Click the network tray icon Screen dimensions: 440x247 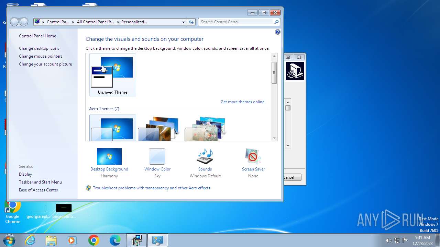point(397,240)
